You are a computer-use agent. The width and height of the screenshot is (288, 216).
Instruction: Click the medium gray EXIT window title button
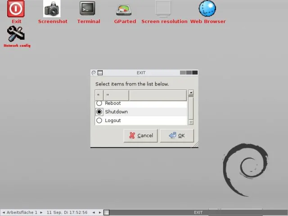pyautogui.click(x=189, y=72)
